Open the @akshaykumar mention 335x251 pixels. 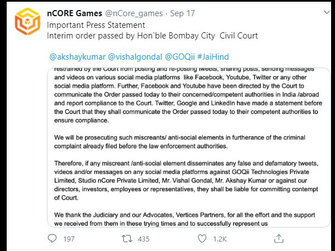(78, 57)
